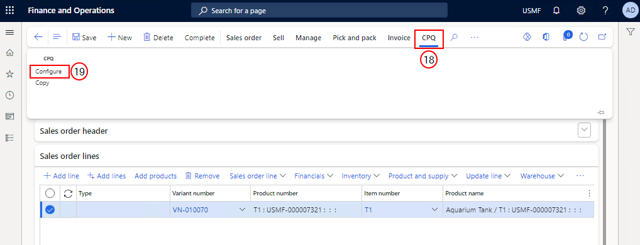The image size is (640, 245).
Task: Create a New record
Action: click(119, 38)
